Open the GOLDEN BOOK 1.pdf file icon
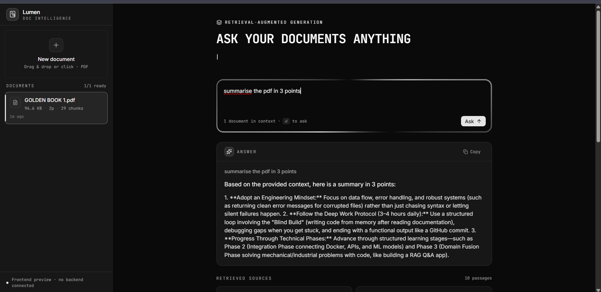 coord(15,103)
